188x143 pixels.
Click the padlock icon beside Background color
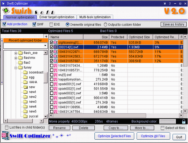coord(184,122)
